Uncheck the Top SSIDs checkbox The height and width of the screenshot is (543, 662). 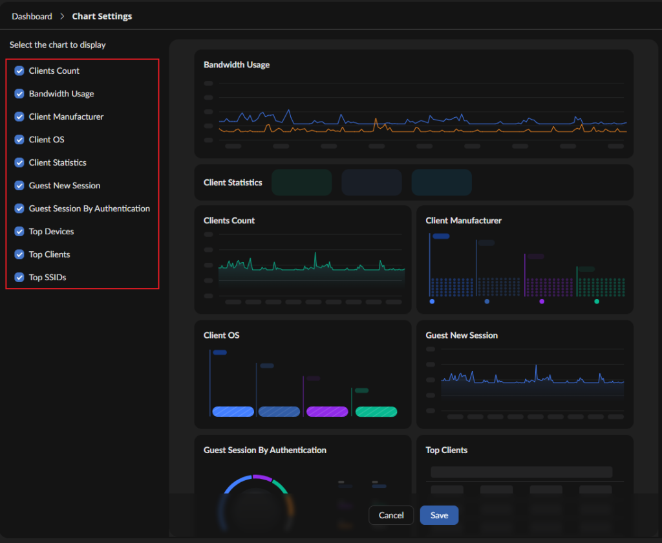[19, 277]
